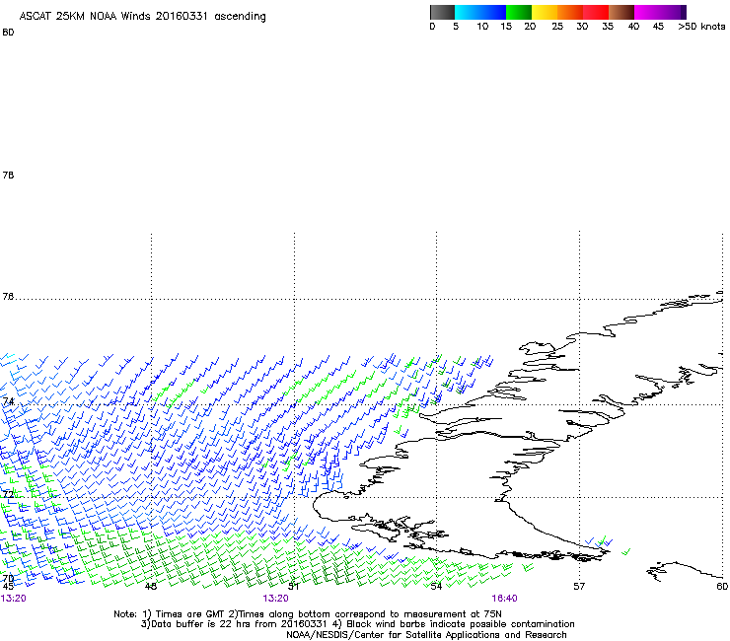Click the '51' longitude axis label

[293, 587]
